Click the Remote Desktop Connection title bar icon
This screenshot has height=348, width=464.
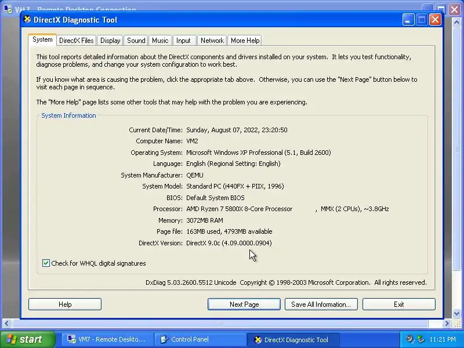[x=8, y=9]
